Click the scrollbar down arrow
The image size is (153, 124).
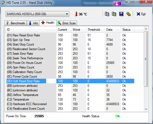point(146,109)
